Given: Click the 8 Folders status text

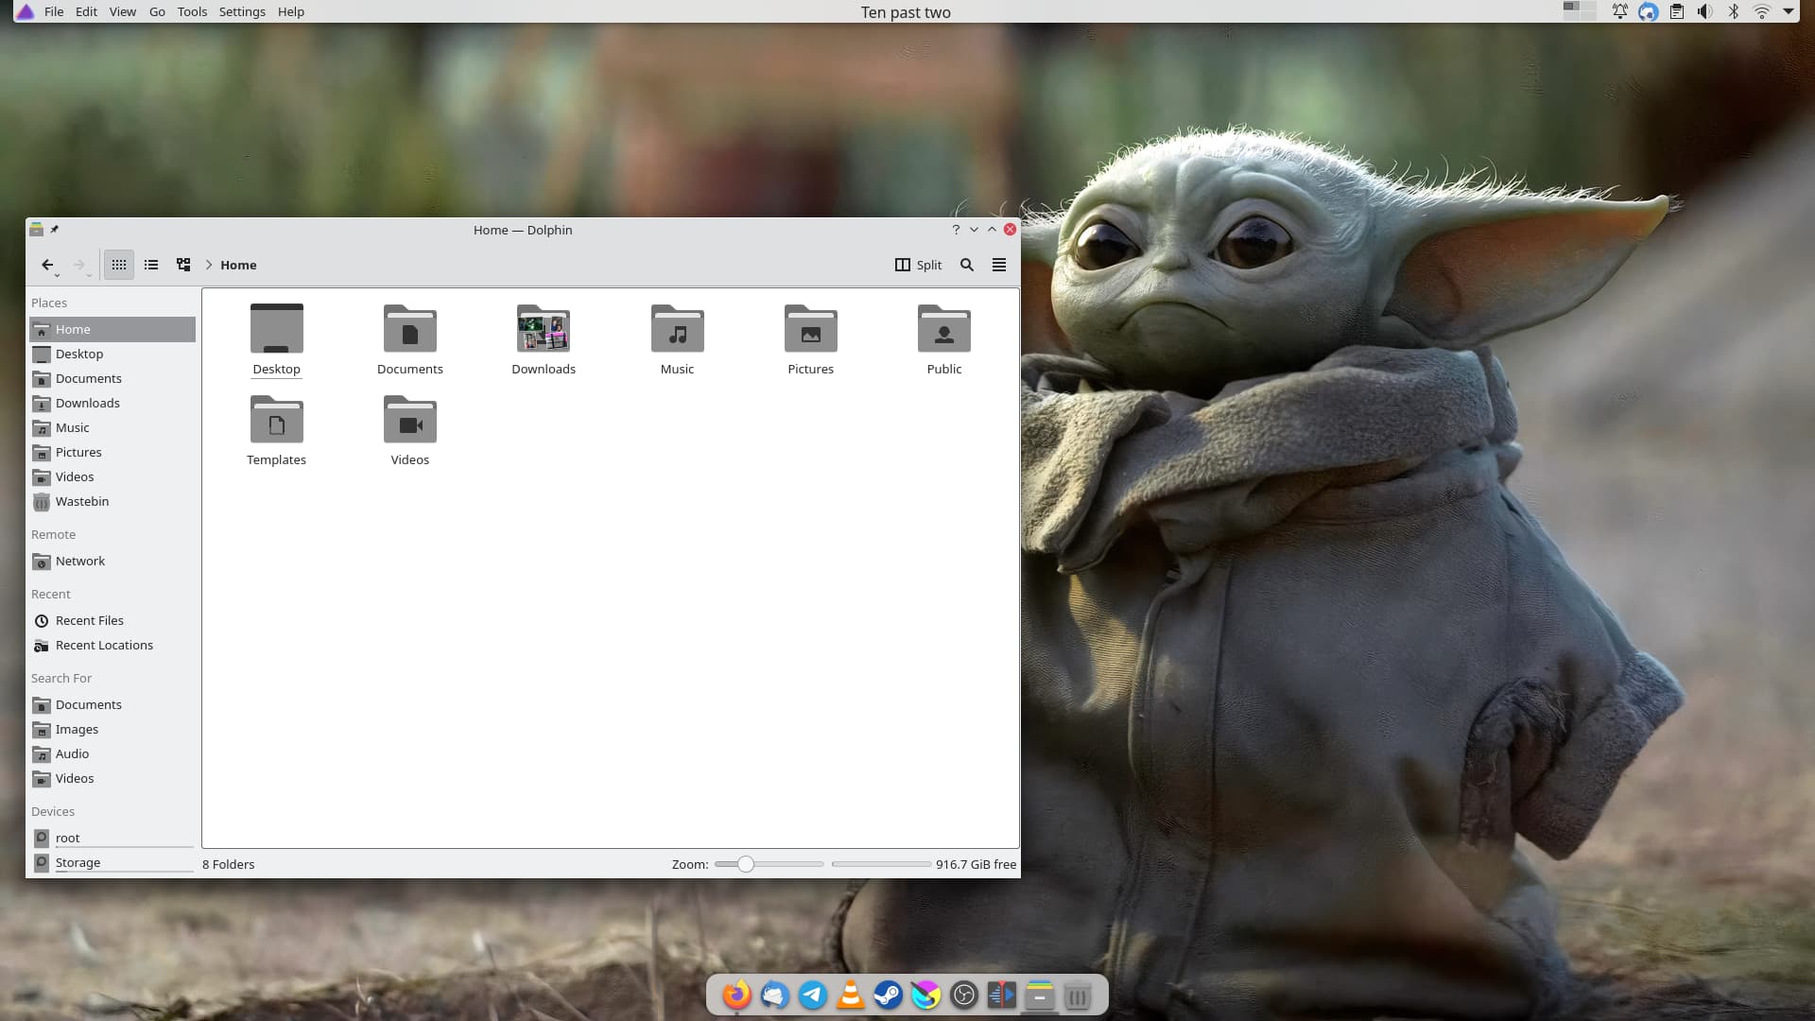Looking at the screenshot, I should click(x=228, y=864).
